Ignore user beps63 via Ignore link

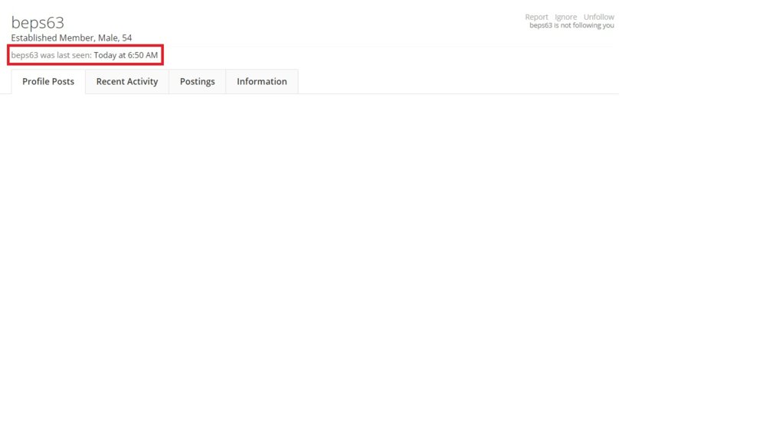565,17
